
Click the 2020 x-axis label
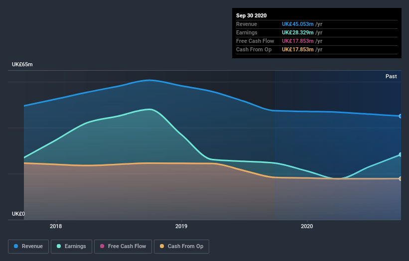click(x=307, y=226)
